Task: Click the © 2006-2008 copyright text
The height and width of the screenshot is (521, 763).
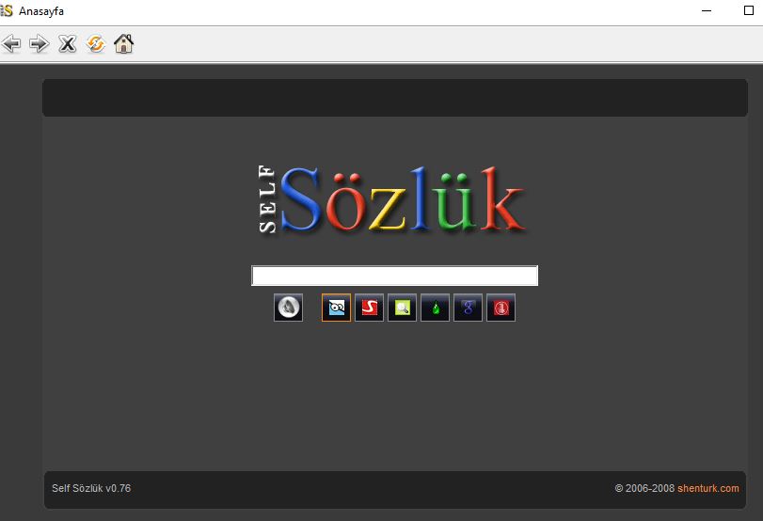Action: tap(644, 488)
